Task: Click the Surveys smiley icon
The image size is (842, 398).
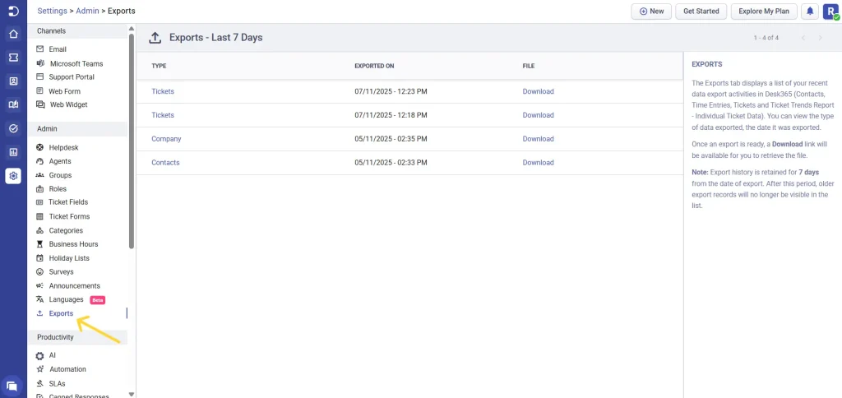Action: point(39,272)
